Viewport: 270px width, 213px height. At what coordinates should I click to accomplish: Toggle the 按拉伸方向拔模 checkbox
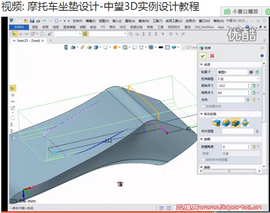tap(203, 160)
